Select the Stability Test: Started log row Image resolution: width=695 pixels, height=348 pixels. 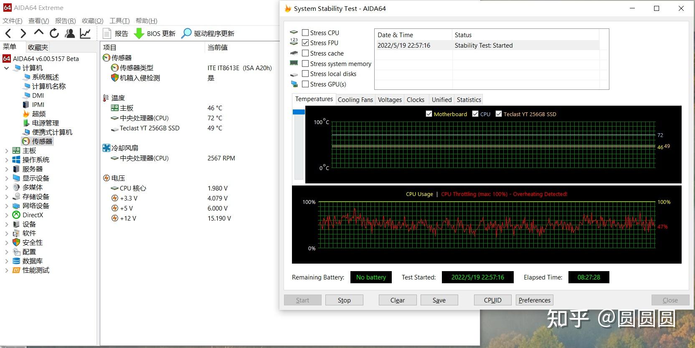click(x=487, y=46)
